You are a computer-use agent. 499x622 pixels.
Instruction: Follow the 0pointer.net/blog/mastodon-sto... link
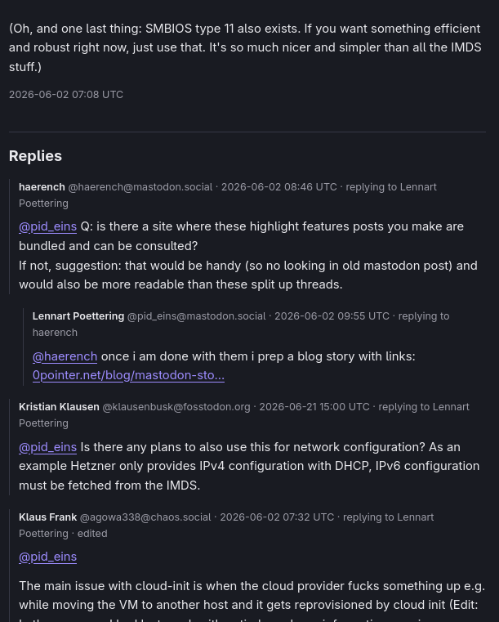point(128,375)
